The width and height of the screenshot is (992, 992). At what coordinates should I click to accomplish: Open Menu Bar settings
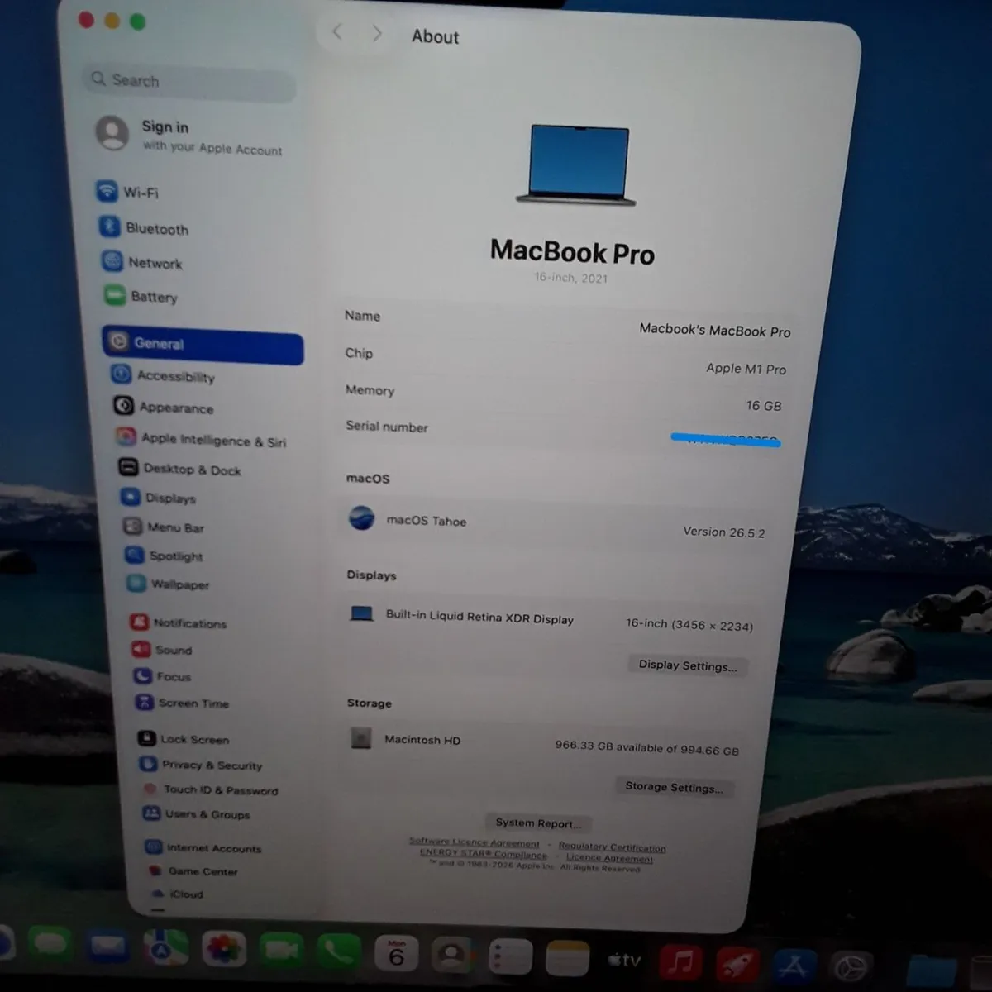(x=164, y=527)
